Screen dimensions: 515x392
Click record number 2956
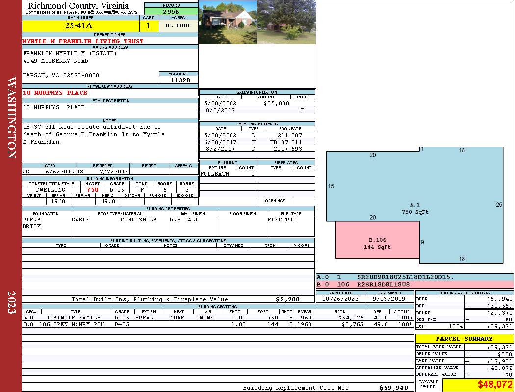[x=171, y=11]
